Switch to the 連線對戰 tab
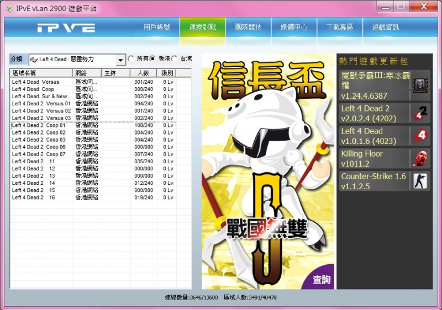 pyautogui.click(x=202, y=27)
